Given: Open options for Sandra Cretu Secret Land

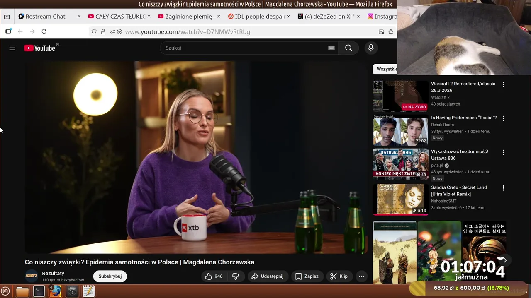Looking at the screenshot, I should pos(503,188).
